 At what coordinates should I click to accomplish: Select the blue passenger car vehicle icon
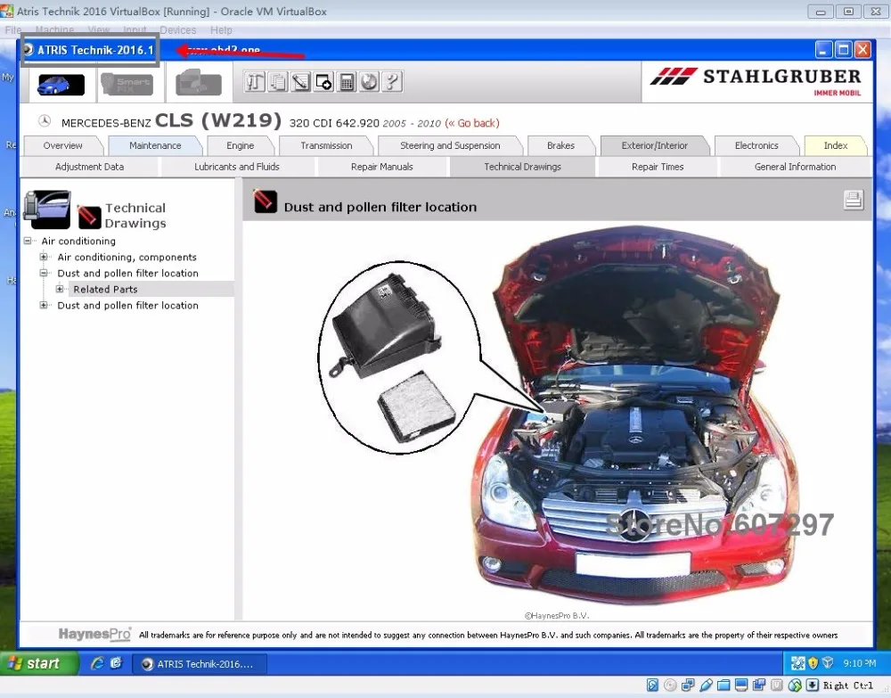coord(61,85)
